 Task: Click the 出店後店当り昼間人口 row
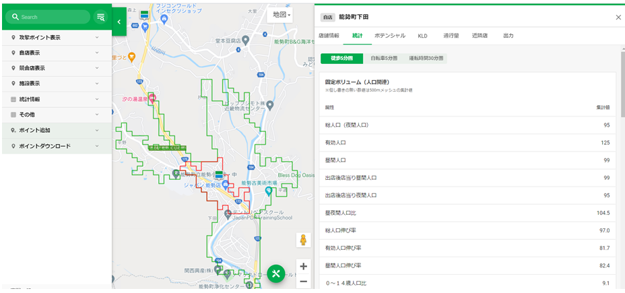467,178
